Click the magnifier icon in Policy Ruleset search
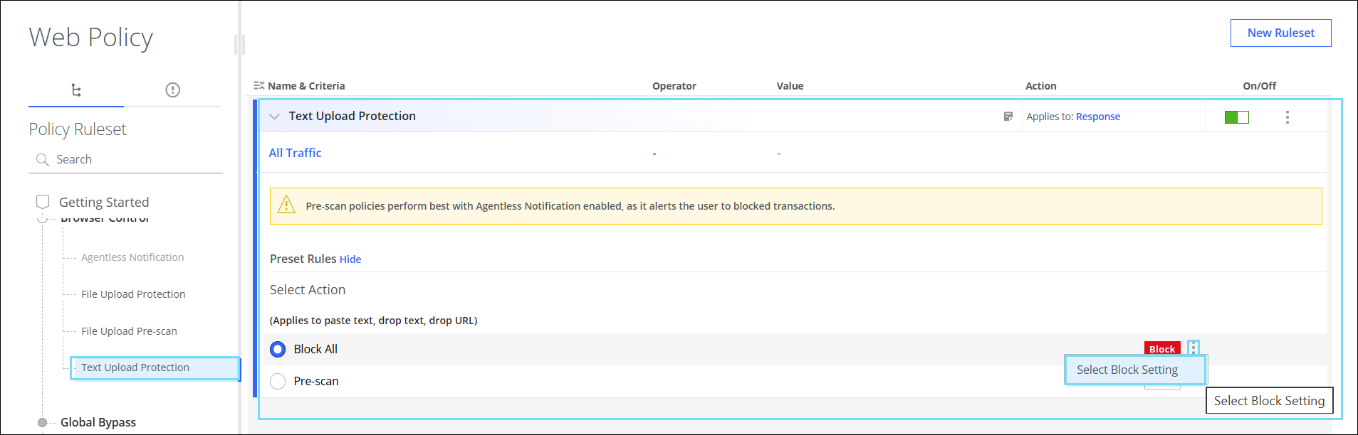1358x435 pixels. pyautogui.click(x=43, y=160)
